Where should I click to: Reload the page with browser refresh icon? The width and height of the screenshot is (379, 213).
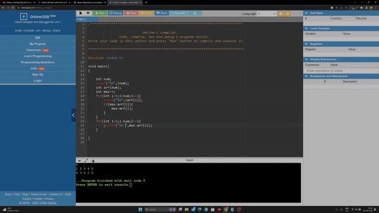coord(12,8)
